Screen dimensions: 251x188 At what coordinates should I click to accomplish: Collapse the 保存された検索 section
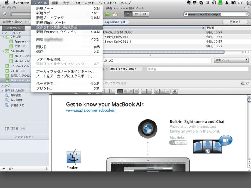point(2,90)
